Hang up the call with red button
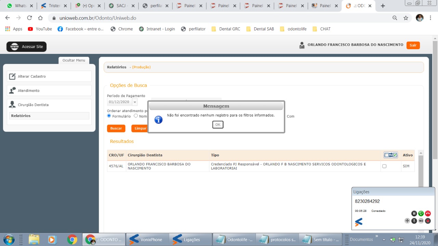This screenshot has width=438, height=246. pyautogui.click(x=428, y=214)
